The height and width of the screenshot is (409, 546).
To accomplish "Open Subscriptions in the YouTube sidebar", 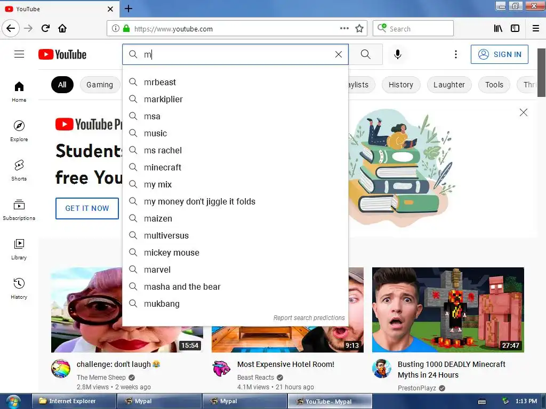I will point(19,210).
